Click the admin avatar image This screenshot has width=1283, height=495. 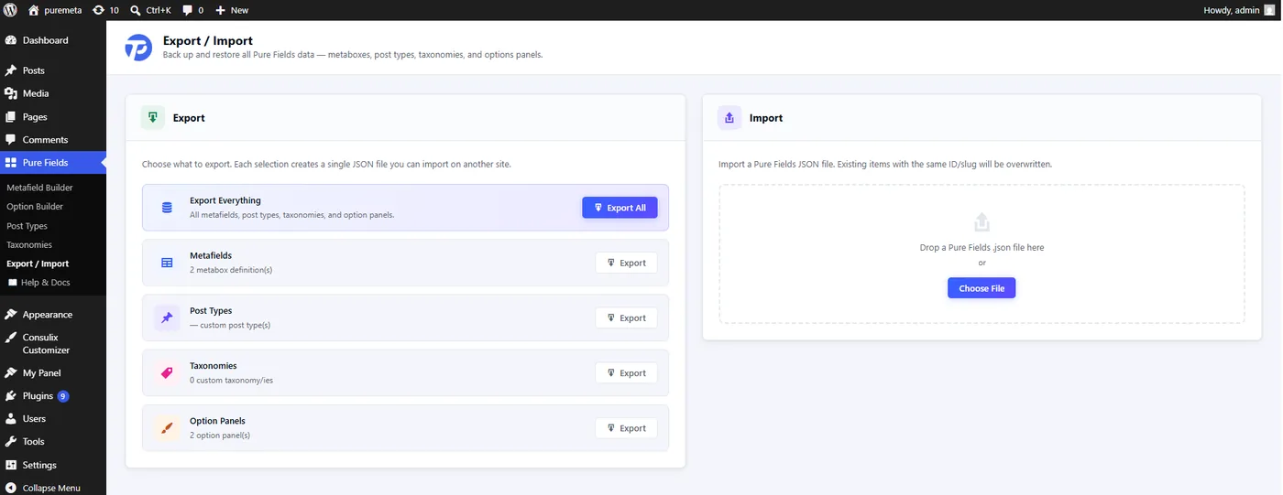[x=1269, y=10]
